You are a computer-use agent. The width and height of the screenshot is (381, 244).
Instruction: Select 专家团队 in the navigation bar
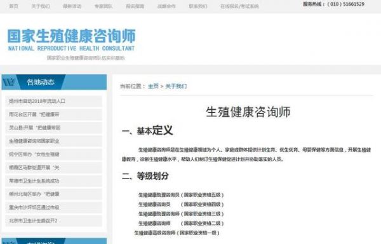(x=104, y=6)
